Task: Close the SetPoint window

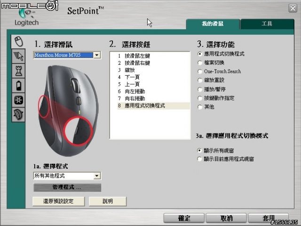Action: click(293, 8)
